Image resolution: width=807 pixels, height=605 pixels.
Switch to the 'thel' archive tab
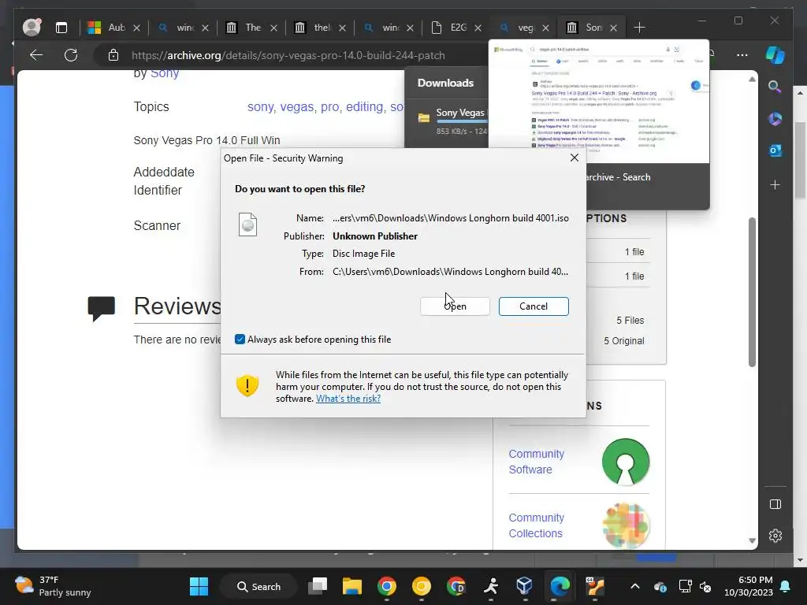click(313, 28)
